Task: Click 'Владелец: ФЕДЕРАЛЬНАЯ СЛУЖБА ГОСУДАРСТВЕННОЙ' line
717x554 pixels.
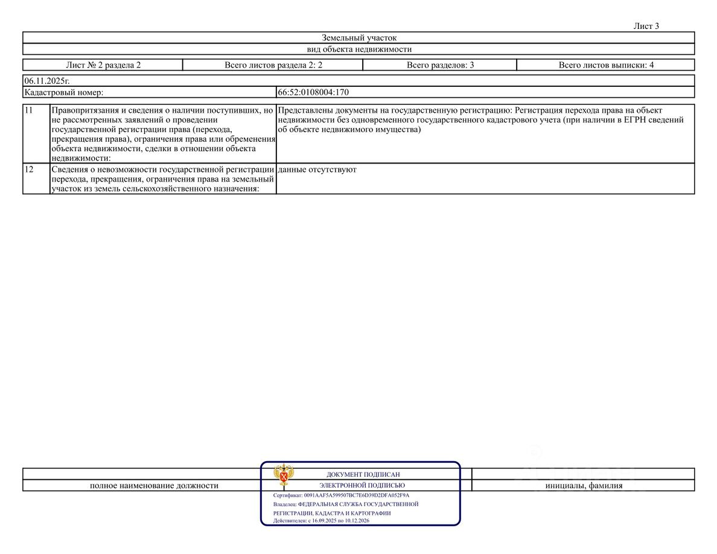Action: (346, 504)
